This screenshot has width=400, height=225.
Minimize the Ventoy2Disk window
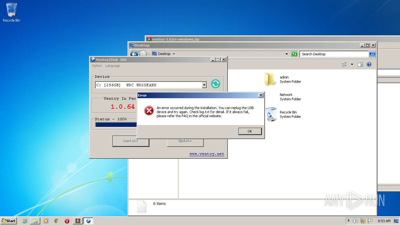[213, 60]
